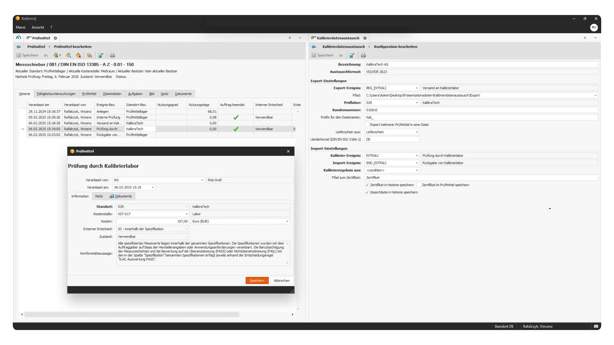Open the Kostenstelle dropdown in dialog

187,214
